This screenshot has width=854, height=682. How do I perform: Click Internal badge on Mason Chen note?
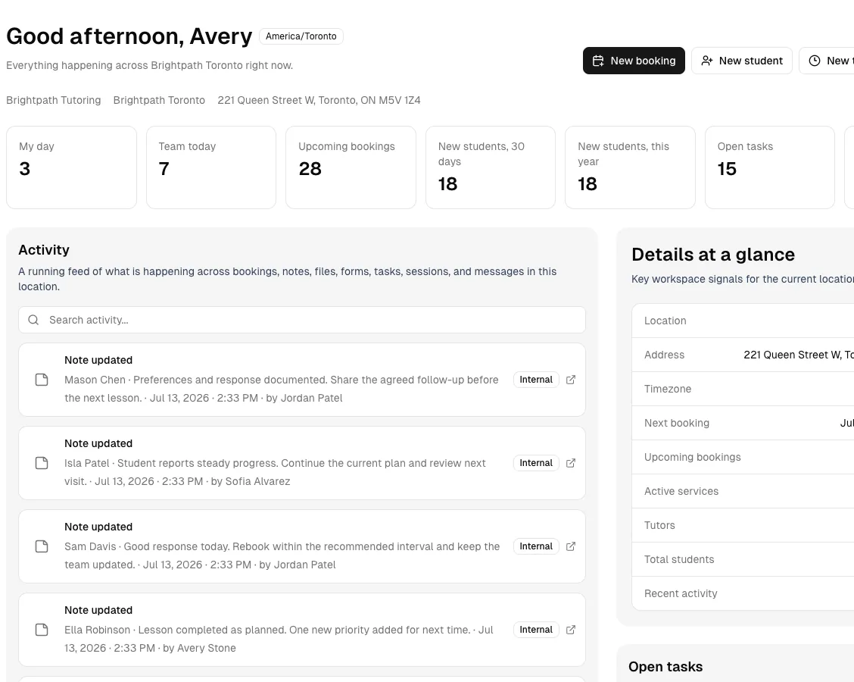[x=536, y=380]
